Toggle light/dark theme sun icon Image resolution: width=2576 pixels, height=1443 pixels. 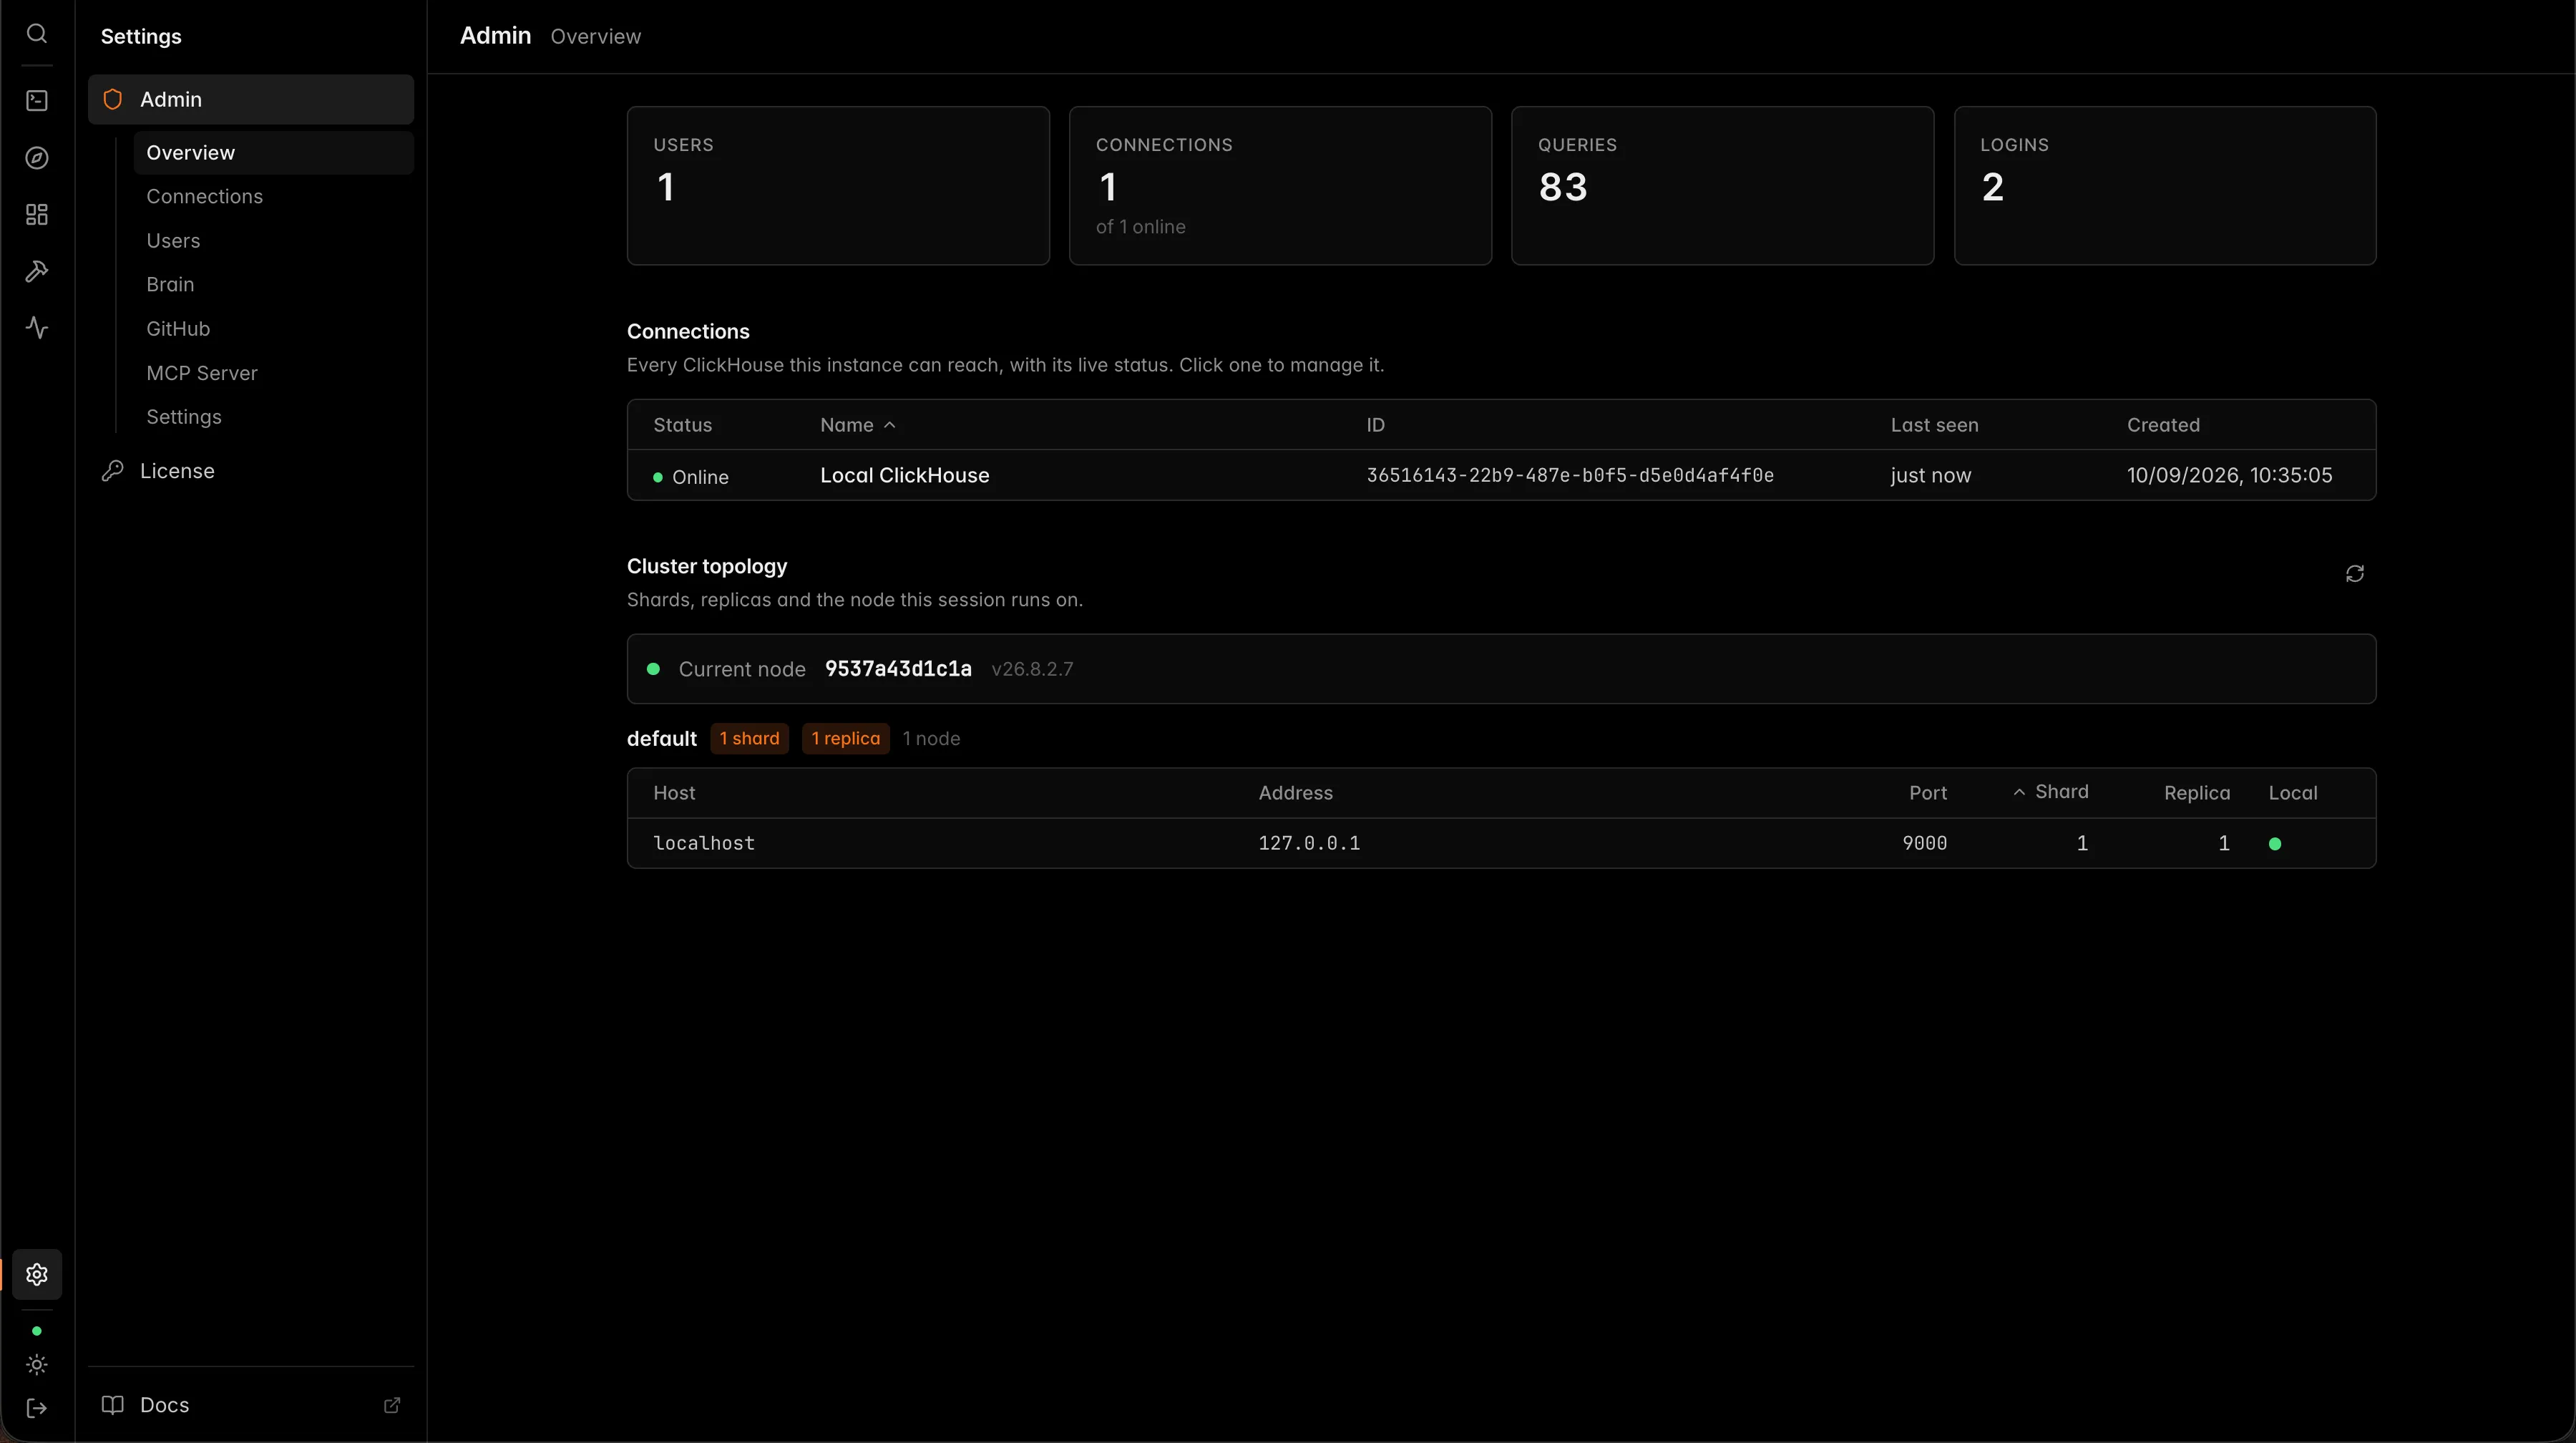pos(37,1365)
